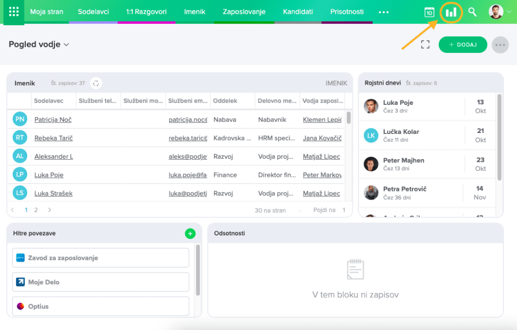Open the calendar icon in top bar
The width and height of the screenshot is (517, 330).
coord(429,12)
